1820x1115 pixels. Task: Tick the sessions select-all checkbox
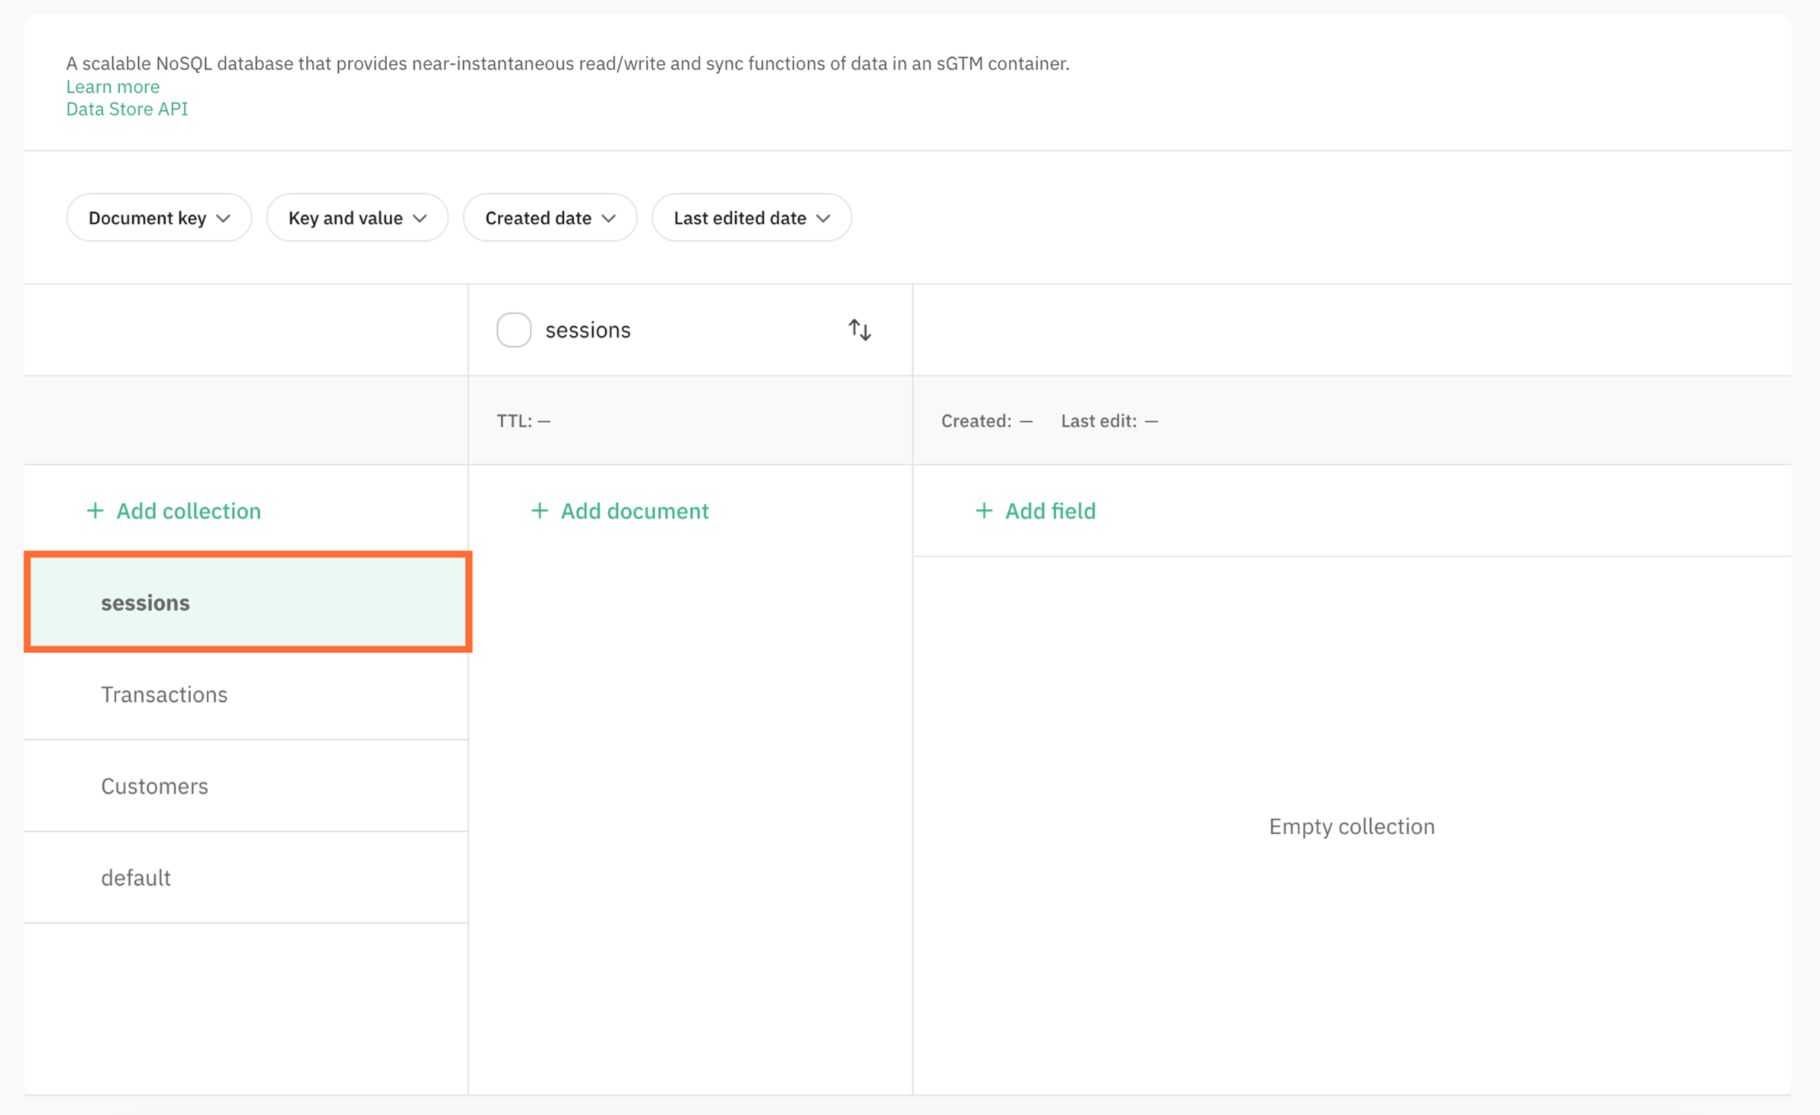tap(514, 329)
